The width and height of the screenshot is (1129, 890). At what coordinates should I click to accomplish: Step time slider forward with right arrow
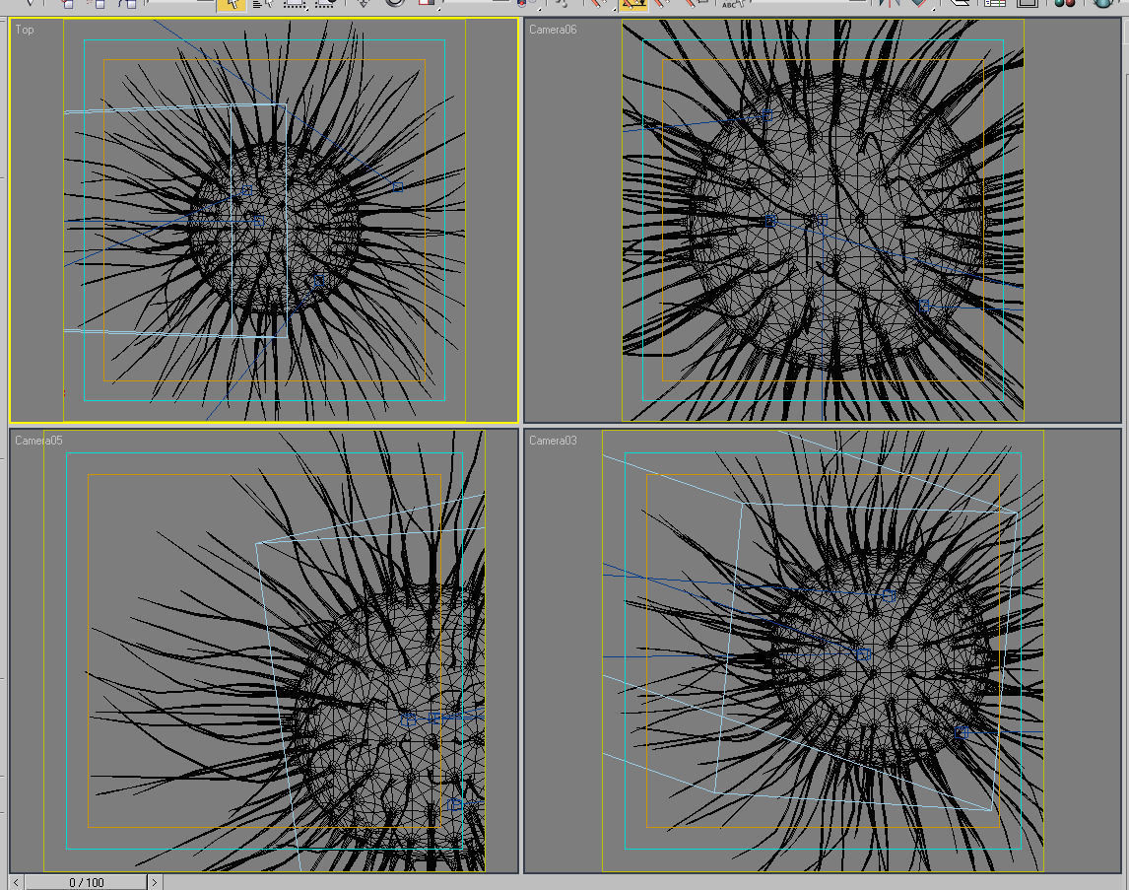(154, 882)
